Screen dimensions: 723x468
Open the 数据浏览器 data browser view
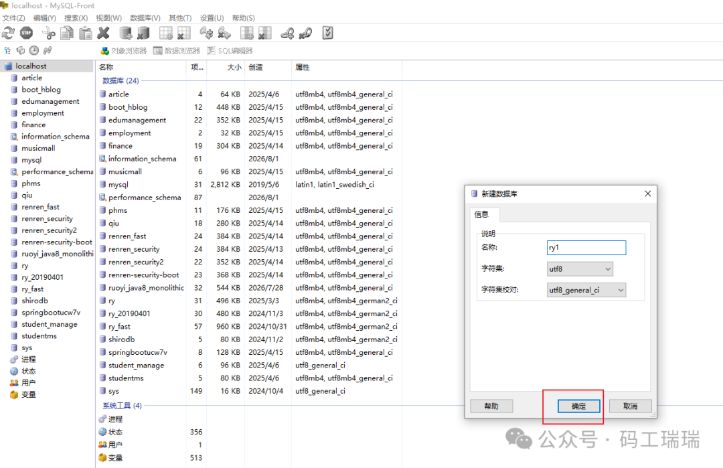pyautogui.click(x=177, y=51)
